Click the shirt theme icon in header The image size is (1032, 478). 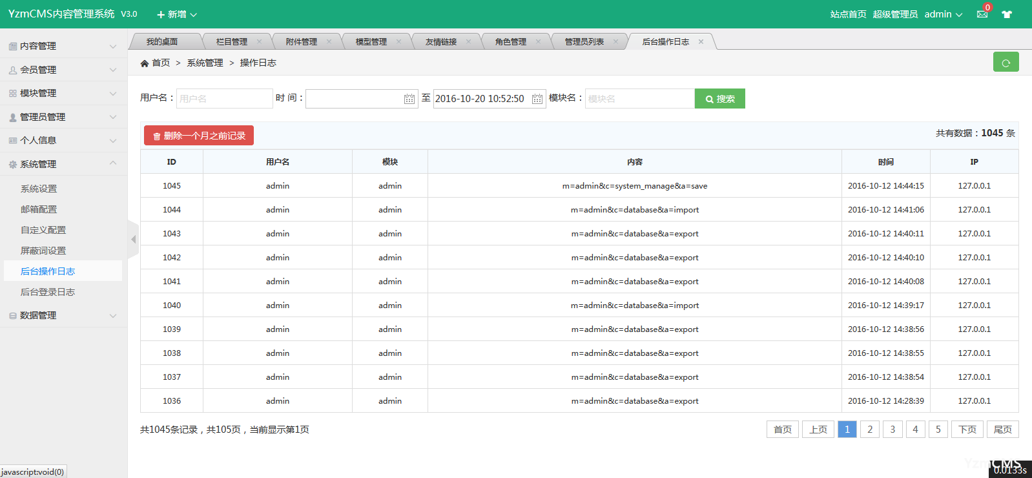point(1007,14)
